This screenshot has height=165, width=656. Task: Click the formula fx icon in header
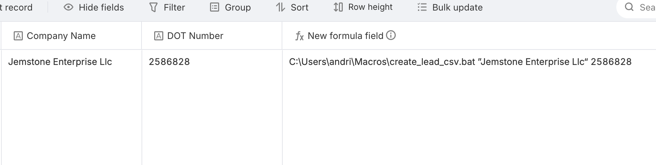[x=299, y=36]
